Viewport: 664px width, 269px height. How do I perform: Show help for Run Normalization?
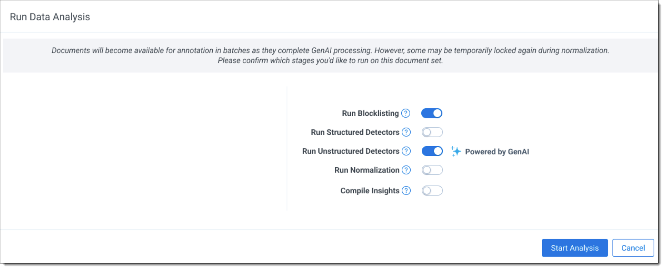click(406, 170)
